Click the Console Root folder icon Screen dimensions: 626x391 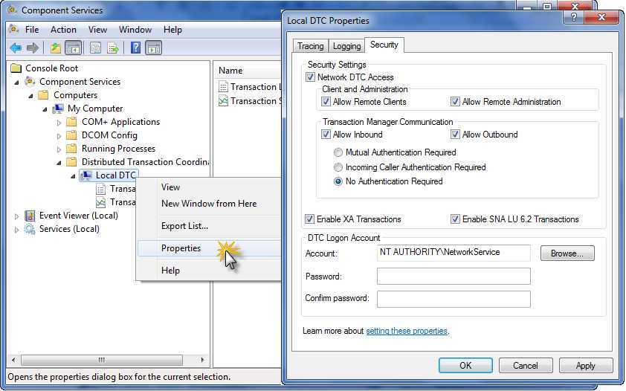(16, 68)
